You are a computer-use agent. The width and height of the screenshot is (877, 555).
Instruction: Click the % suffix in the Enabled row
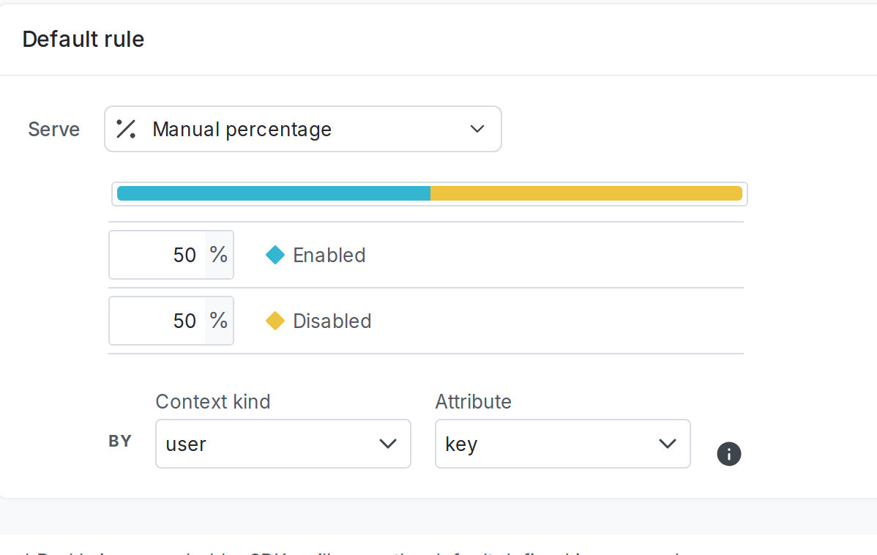click(x=219, y=255)
